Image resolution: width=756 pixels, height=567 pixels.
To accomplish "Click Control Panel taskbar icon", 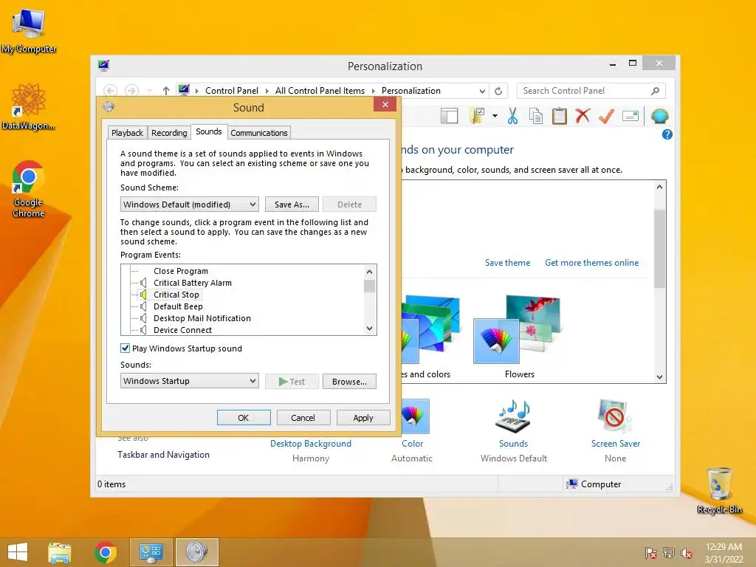I will [x=151, y=552].
